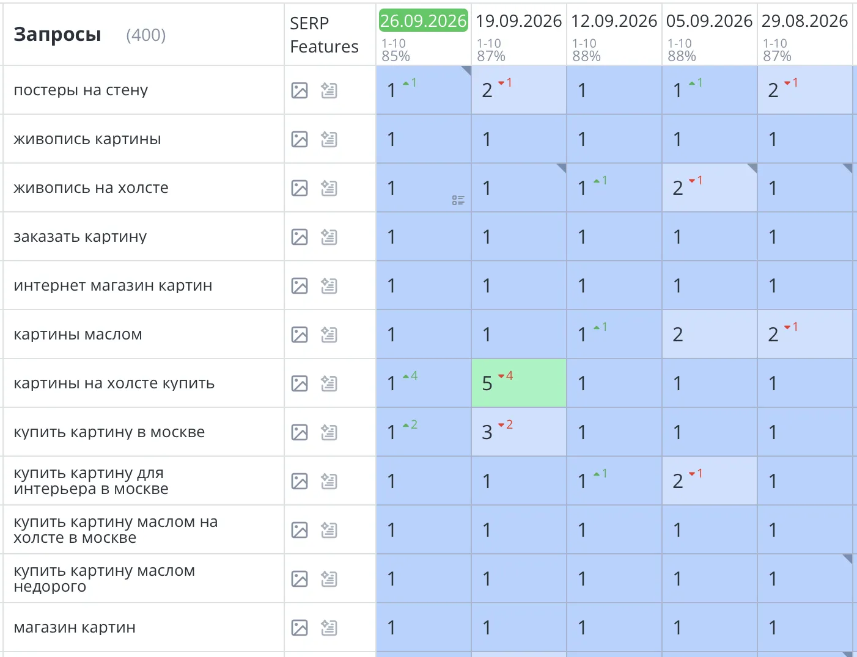Open snippet list icon in «живопись на холсте» 26.09.2026 cell

click(458, 200)
